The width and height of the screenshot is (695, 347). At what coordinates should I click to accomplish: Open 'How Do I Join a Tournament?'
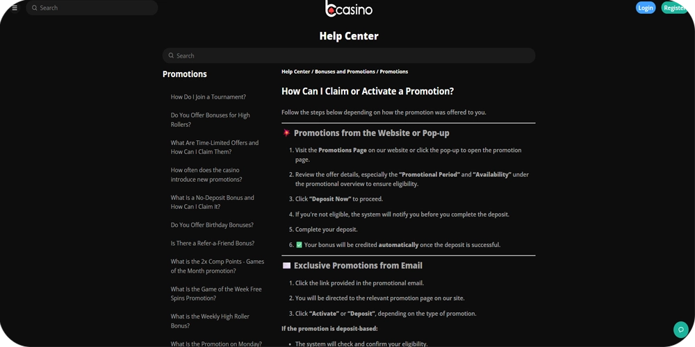[208, 97]
